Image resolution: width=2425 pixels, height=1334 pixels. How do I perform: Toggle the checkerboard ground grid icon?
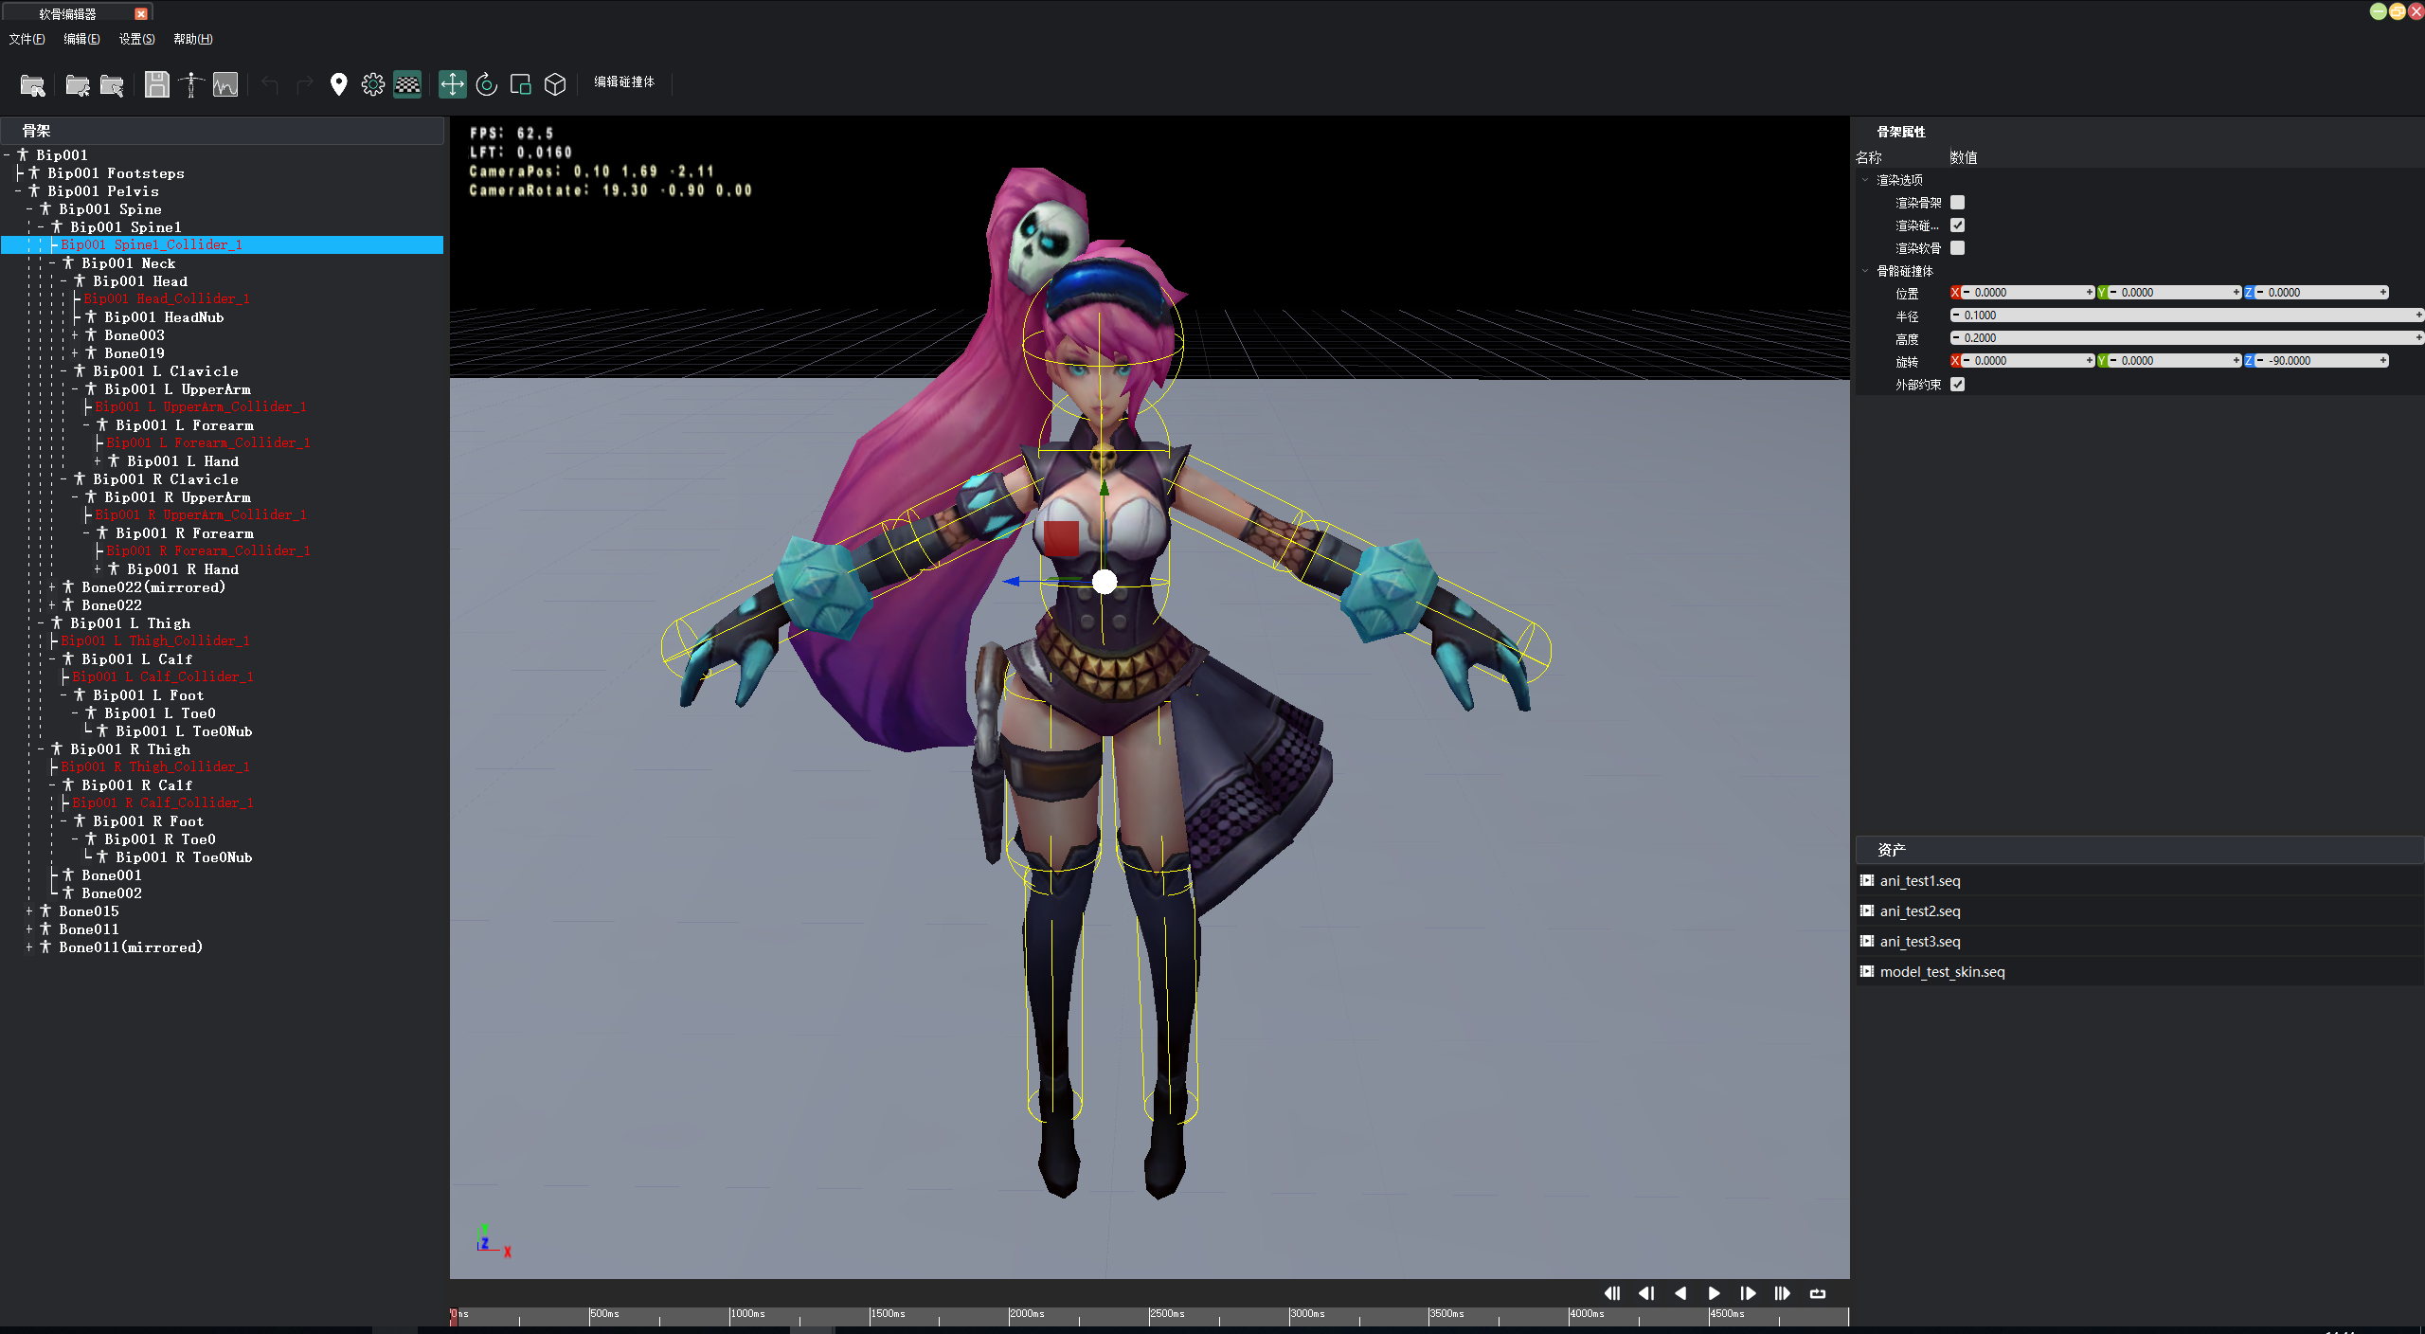coord(407,85)
